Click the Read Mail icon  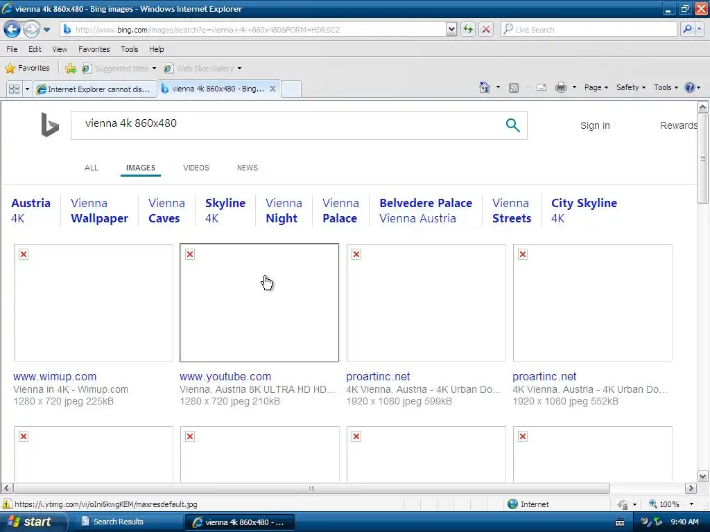[x=541, y=87]
